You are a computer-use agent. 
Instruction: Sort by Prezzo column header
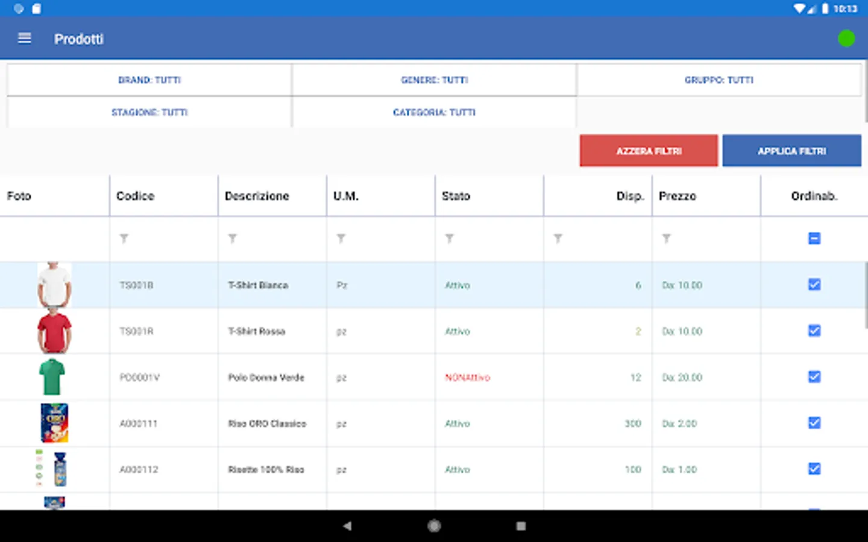(706, 196)
